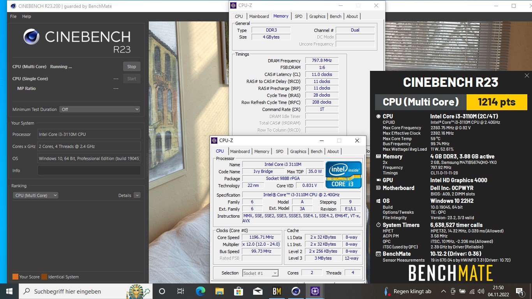This screenshot has height=299, width=532.
Task: Open Graphics tab in front CPU-Z
Action: pos(298,151)
